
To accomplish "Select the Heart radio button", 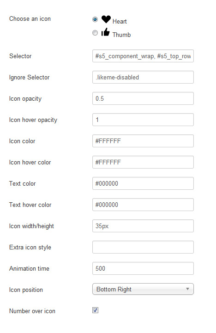I will [x=95, y=19].
